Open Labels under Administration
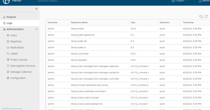Image resolution: width=210 pixels, height=110 pixels. (x=14, y=54)
